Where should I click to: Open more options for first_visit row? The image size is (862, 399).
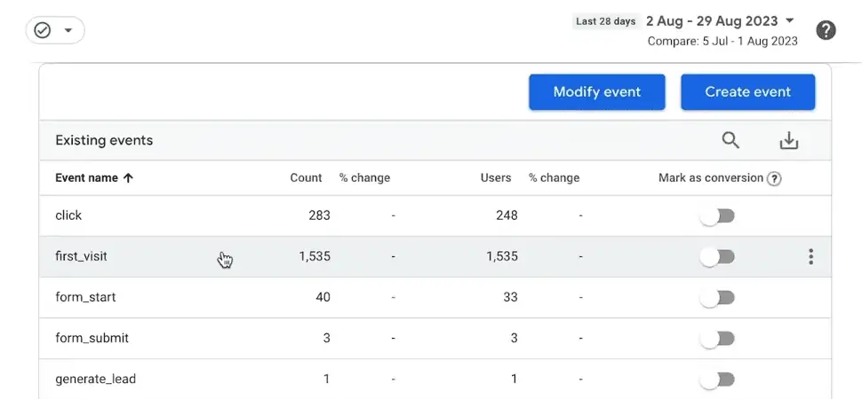[x=810, y=257]
